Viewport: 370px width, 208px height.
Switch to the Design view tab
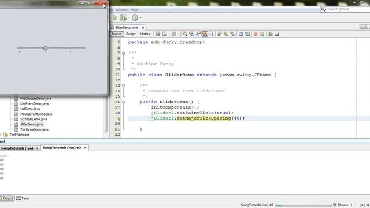click(x=131, y=34)
